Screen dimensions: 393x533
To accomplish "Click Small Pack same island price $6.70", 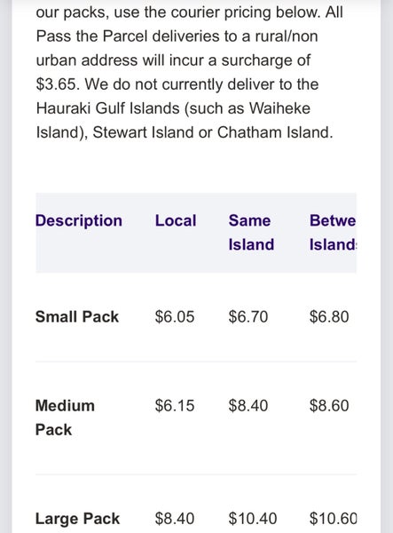I will click(x=248, y=317).
